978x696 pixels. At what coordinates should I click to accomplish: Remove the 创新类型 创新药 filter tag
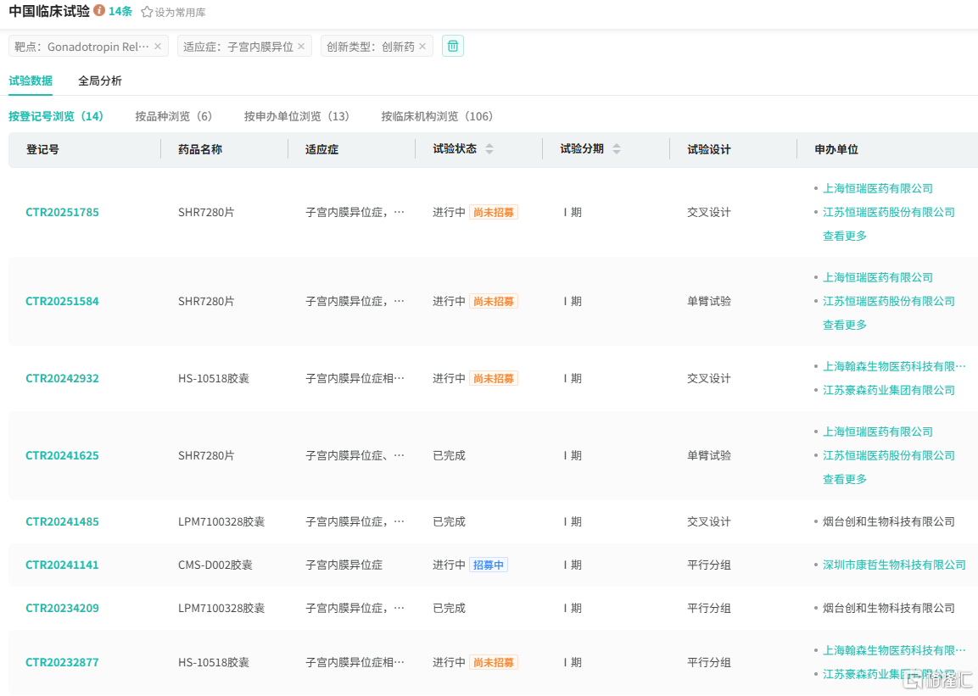click(x=422, y=46)
